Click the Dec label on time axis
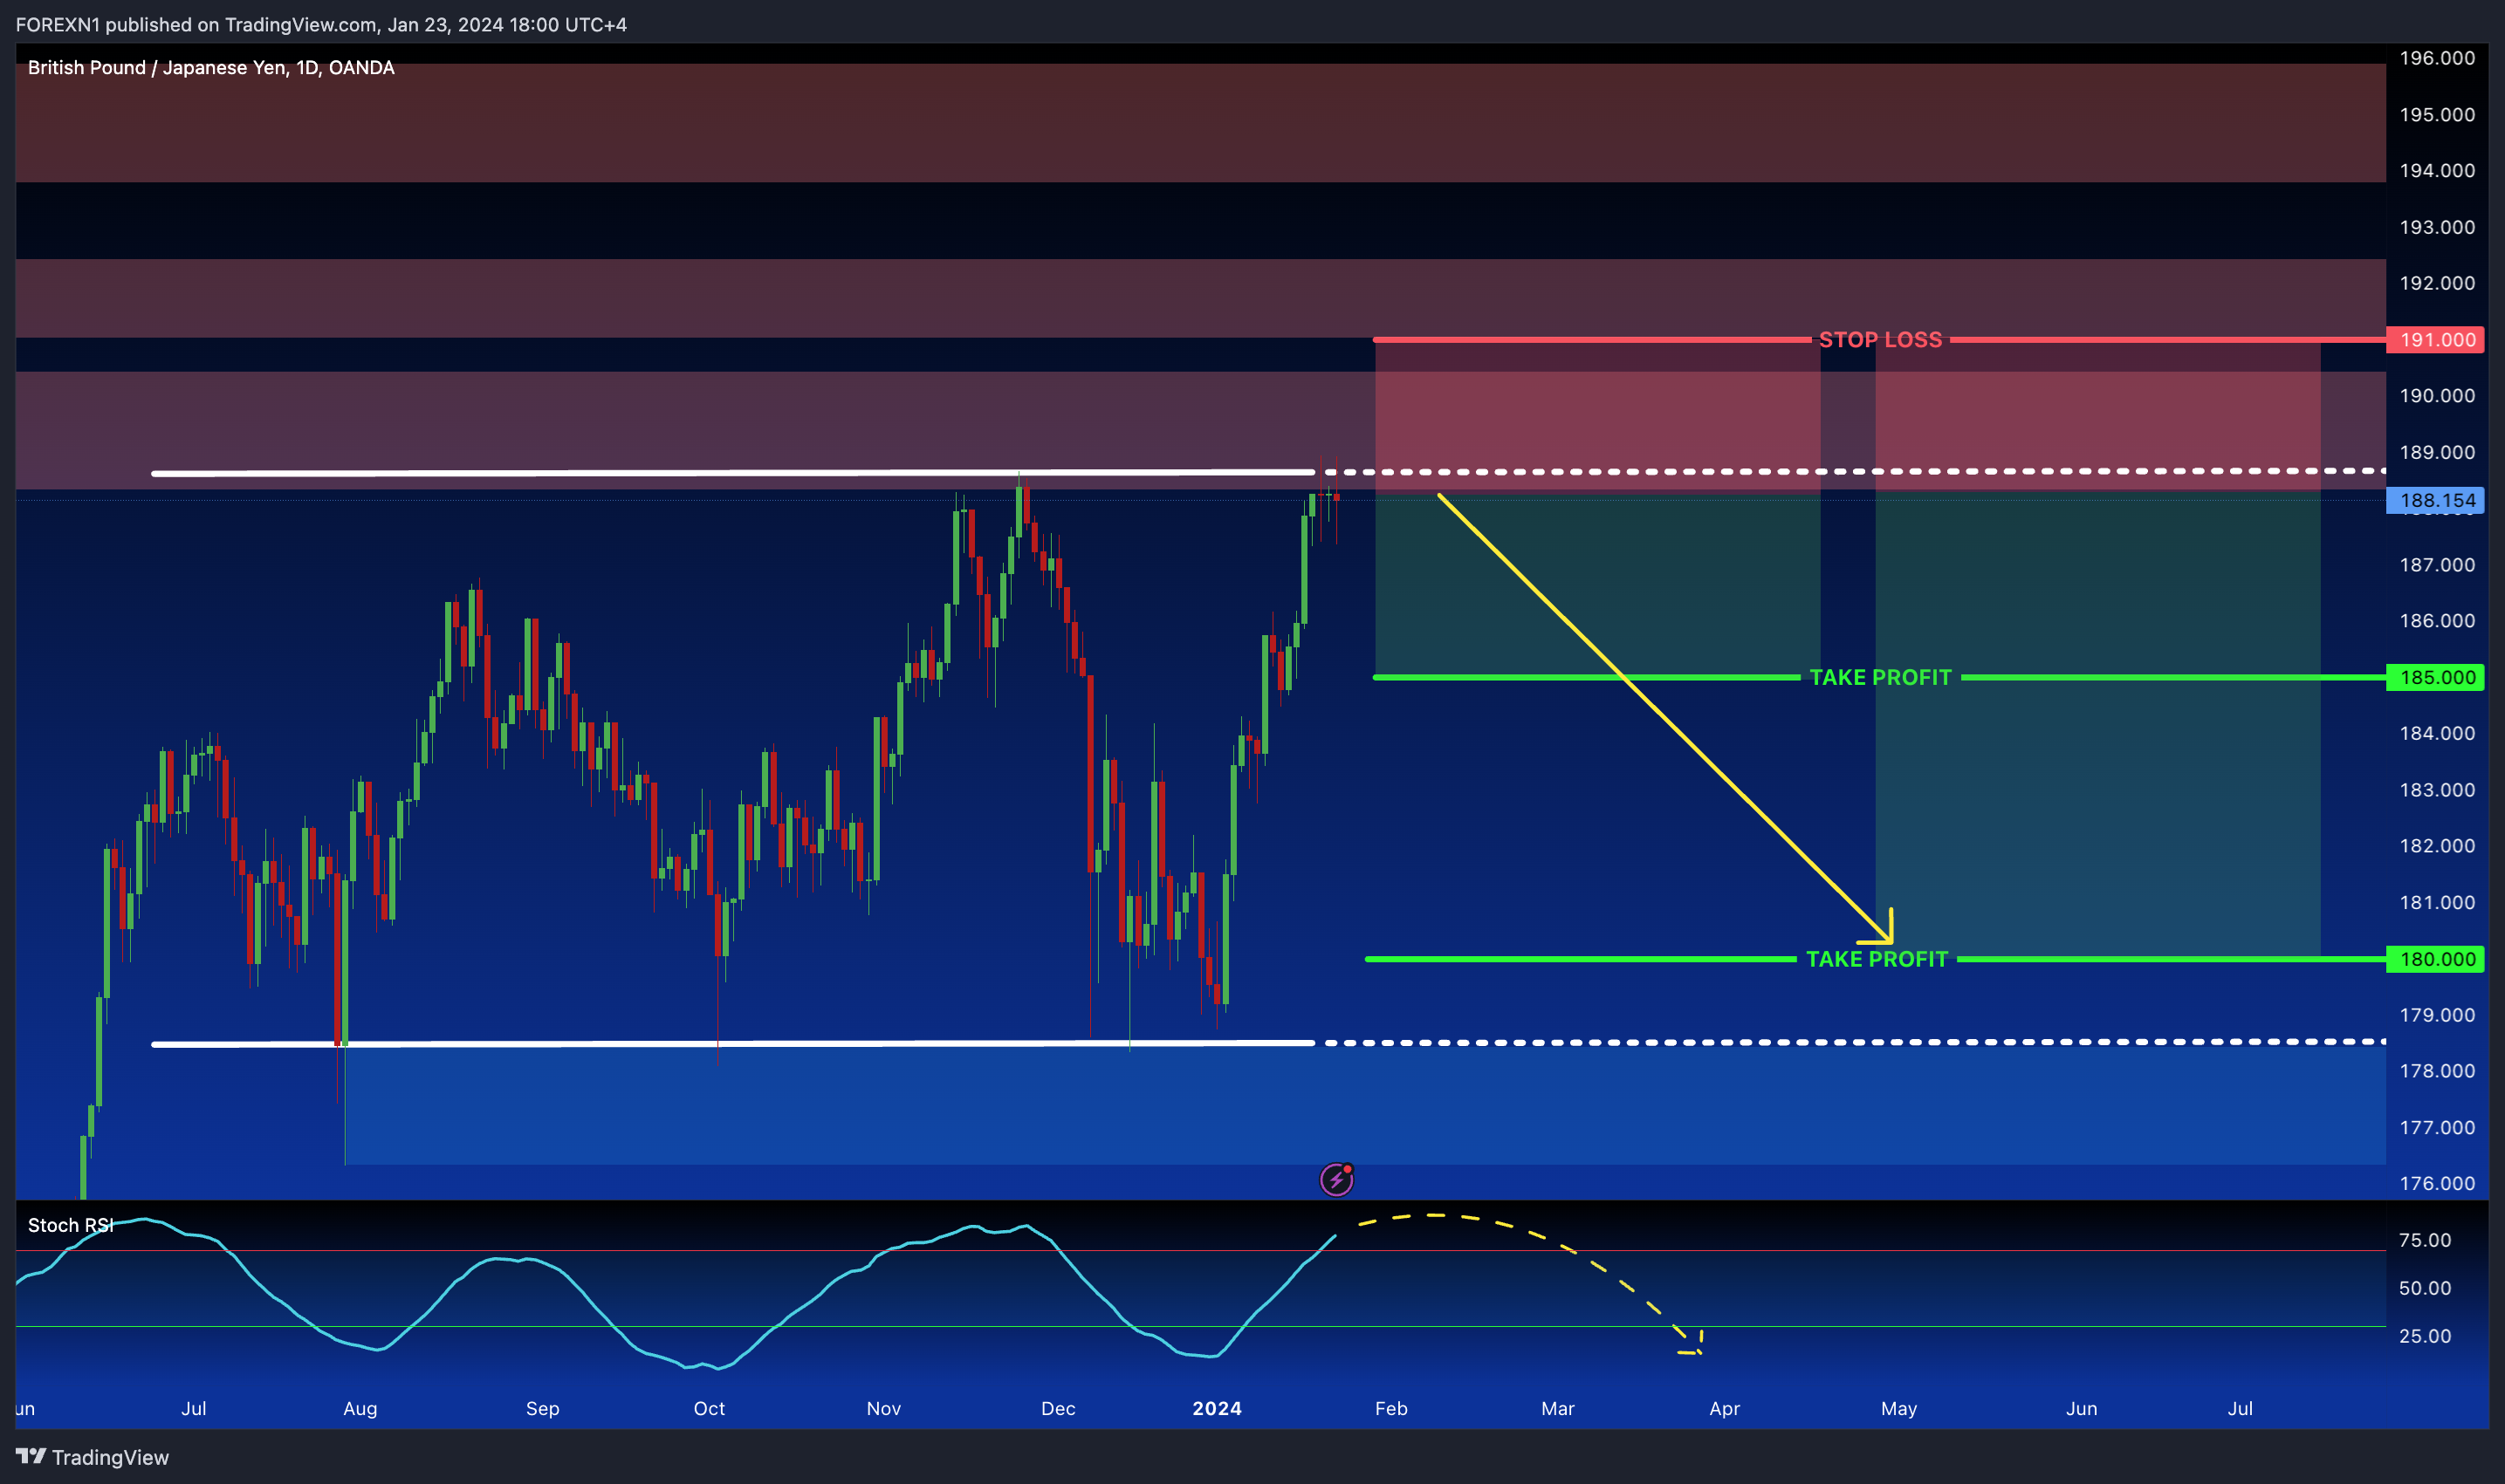Image resolution: width=2505 pixels, height=1484 pixels. (1057, 1408)
